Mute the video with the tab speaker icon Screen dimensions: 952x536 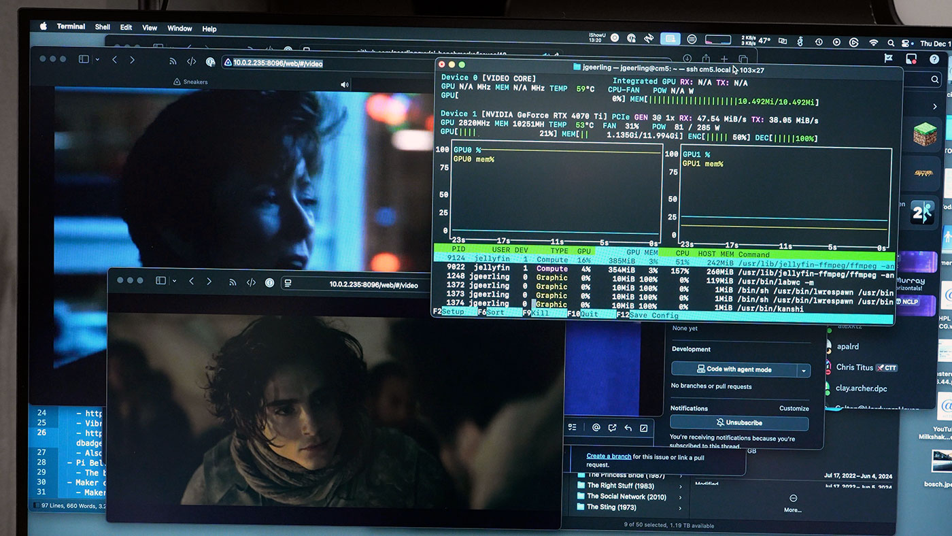(345, 84)
